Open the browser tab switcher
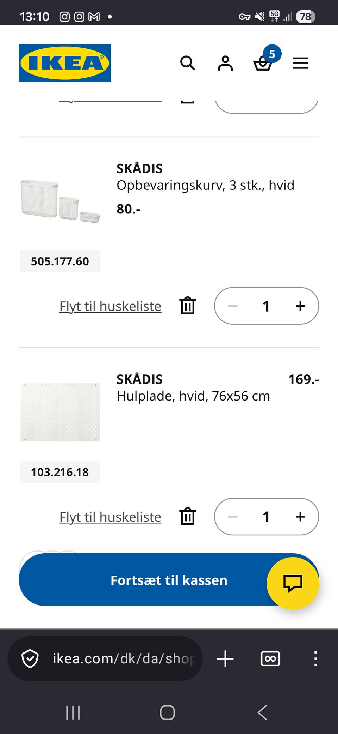Image resolution: width=338 pixels, height=734 pixels. [x=270, y=658]
